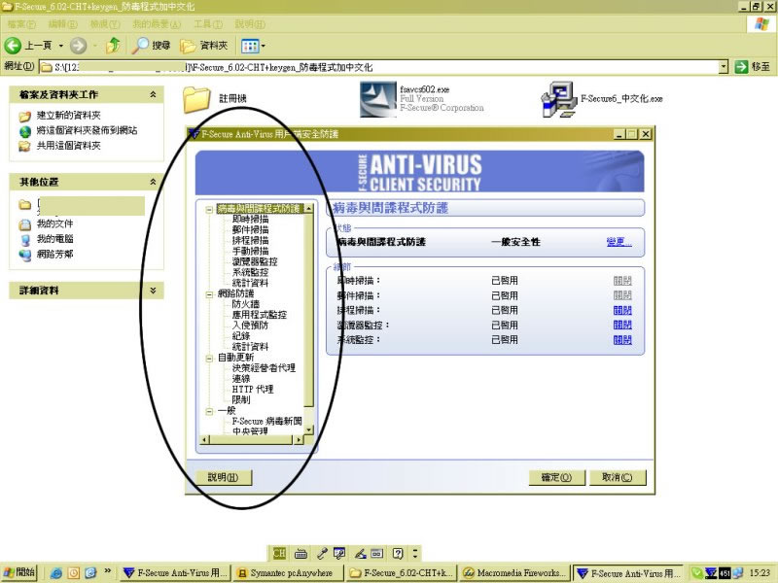The image size is (778, 583).
Task: Click the 關閉 link for 瀏覽器監控
Action: click(x=622, y=326)
